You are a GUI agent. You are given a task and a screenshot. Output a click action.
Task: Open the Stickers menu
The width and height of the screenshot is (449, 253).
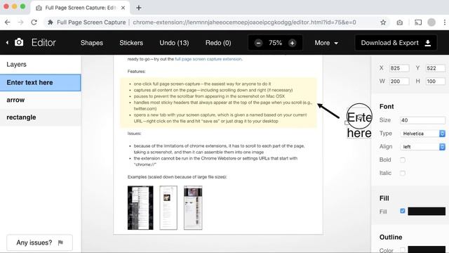tap(131, 43)
